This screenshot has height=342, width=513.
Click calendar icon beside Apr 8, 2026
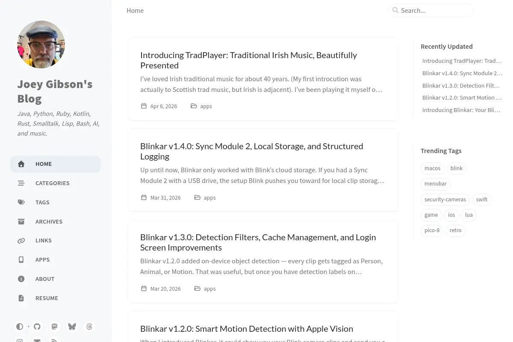click(144, 106)
